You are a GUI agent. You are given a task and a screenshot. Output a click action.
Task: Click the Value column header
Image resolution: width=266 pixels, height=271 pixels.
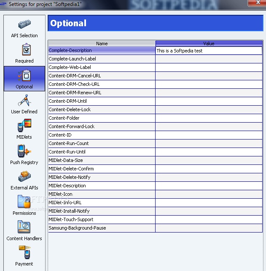point(209,44)
